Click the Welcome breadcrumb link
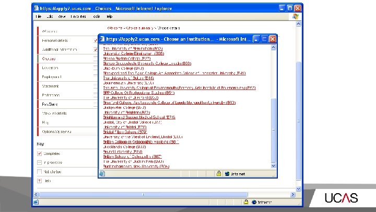Viewport: 376px width, 212px height. point(114,28)
